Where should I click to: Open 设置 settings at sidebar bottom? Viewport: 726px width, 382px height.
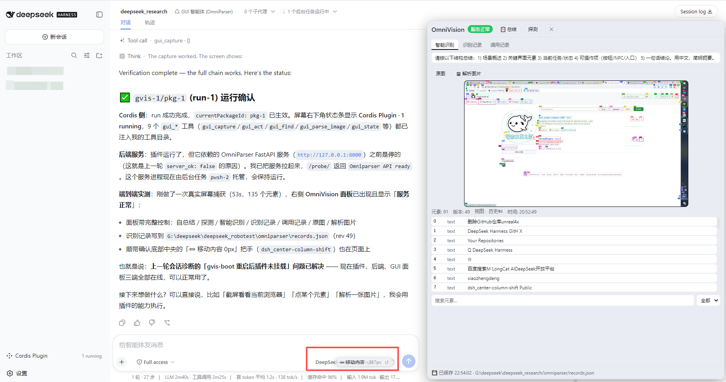17,373
